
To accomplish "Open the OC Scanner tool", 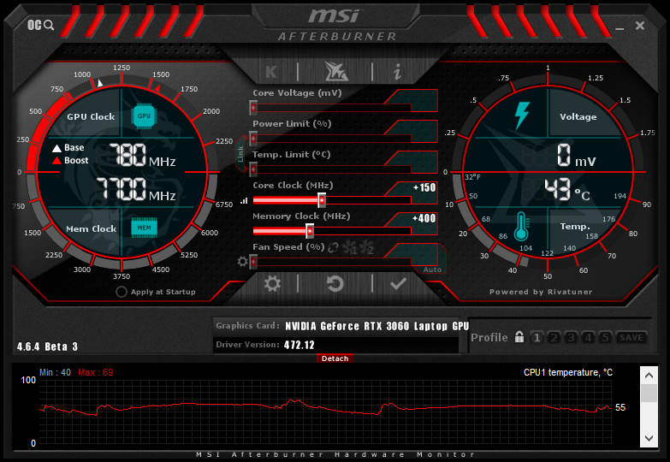I will (x=41, y=25).
